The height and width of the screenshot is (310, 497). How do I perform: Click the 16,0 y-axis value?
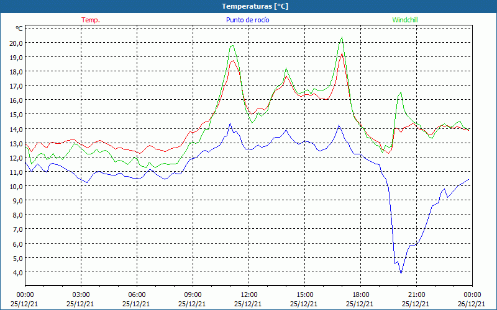point(16,100)
